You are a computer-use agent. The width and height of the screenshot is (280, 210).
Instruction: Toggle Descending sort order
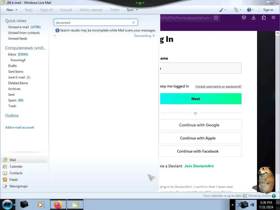[144, 36]
